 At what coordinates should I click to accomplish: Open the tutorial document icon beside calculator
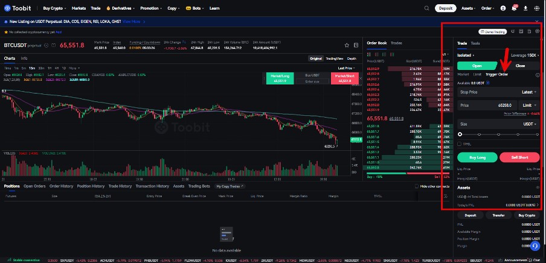pyautogui.click(x=529, y=31)
